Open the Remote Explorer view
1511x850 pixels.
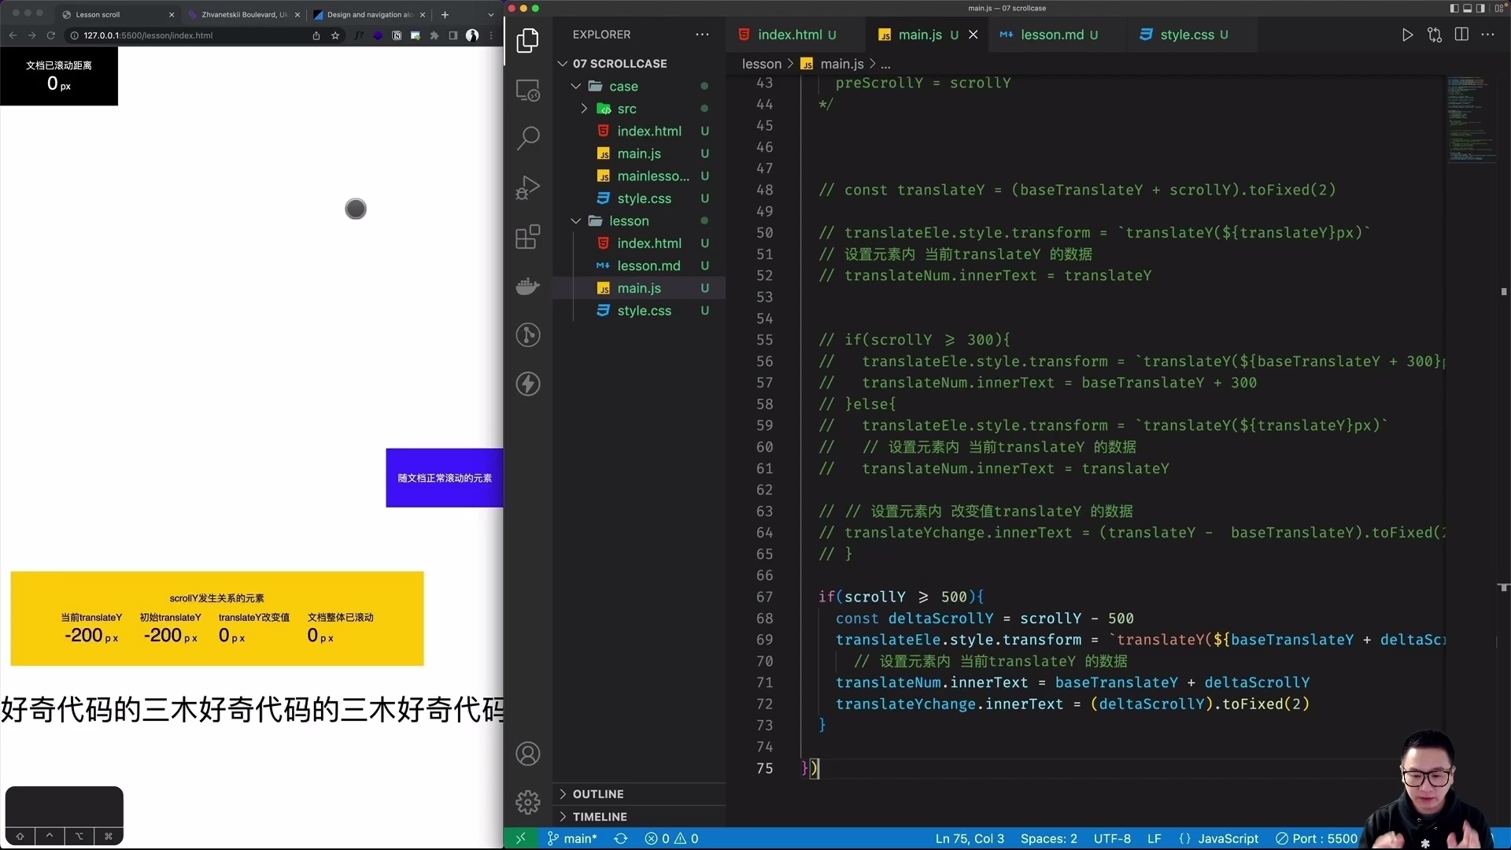pos(528,90)
